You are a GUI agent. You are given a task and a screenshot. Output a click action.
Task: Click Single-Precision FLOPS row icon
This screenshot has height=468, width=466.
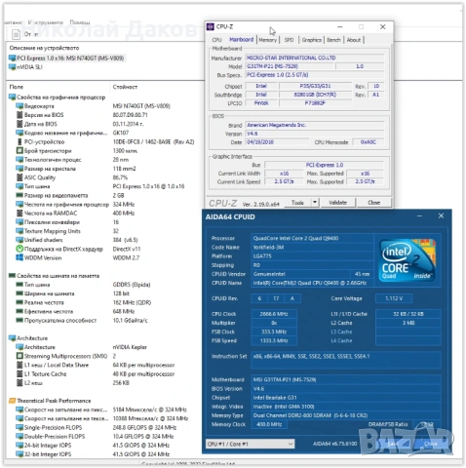point(19,427)
